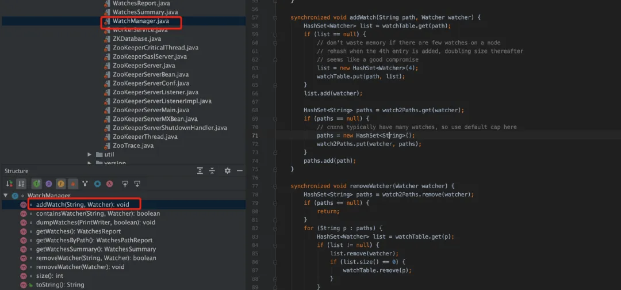Select getWatchesByPath() method in Structure
The image size is (621, 290).
94,240
